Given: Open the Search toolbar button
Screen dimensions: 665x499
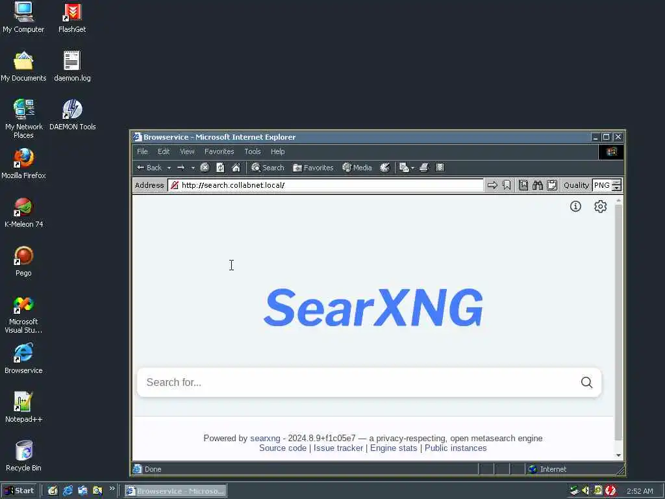Looking at the screenshot, I should 268,168.
